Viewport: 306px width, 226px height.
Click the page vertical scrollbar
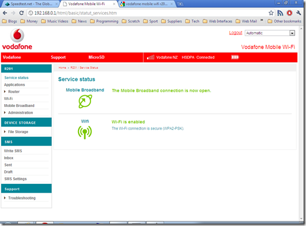coord(301,123)
